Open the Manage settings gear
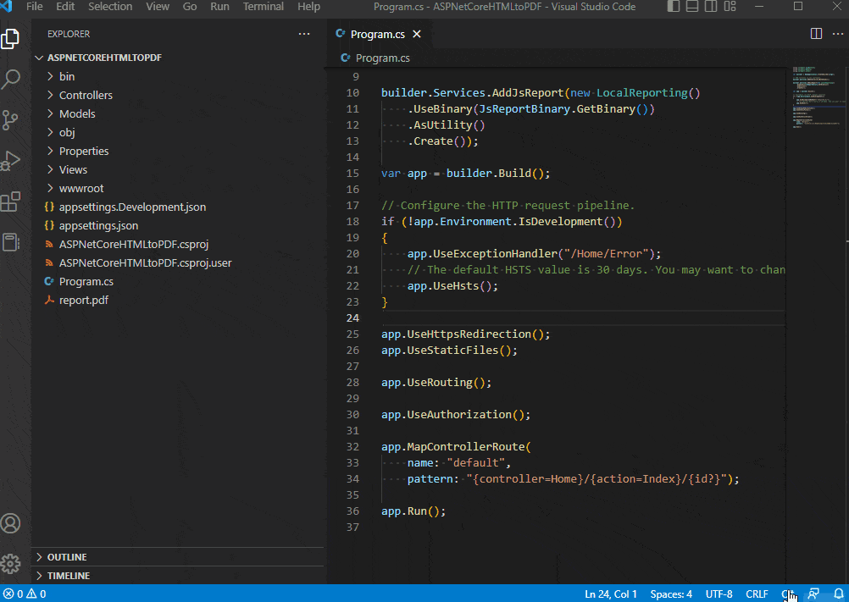Image resolution: width=849 pixels, height=602 pixels. pyautogui.click(x=12, y=563)
